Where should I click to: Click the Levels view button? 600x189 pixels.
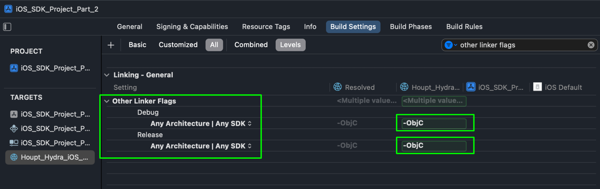[290, 45]
